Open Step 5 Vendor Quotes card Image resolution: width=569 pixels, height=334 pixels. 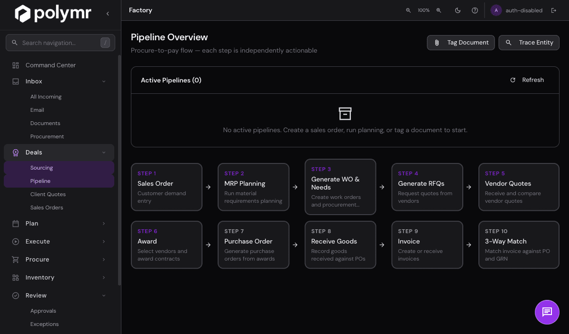pyautogui.click(x=519, y=187)
